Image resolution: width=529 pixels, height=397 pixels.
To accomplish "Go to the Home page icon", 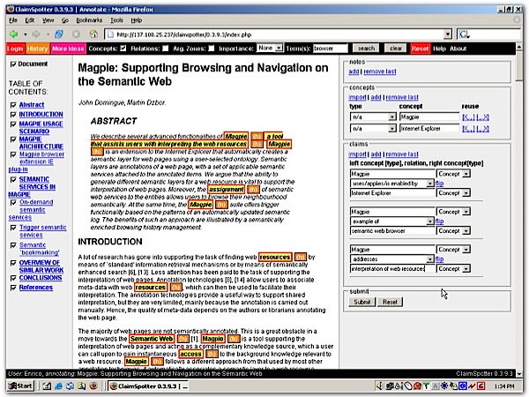I will [93, 34].
